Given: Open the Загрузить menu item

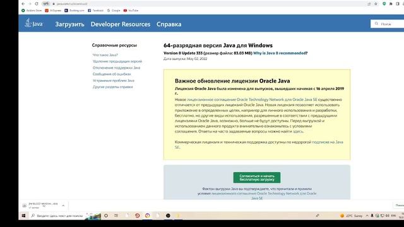Looking at the screenshot, I should [69, 24].
